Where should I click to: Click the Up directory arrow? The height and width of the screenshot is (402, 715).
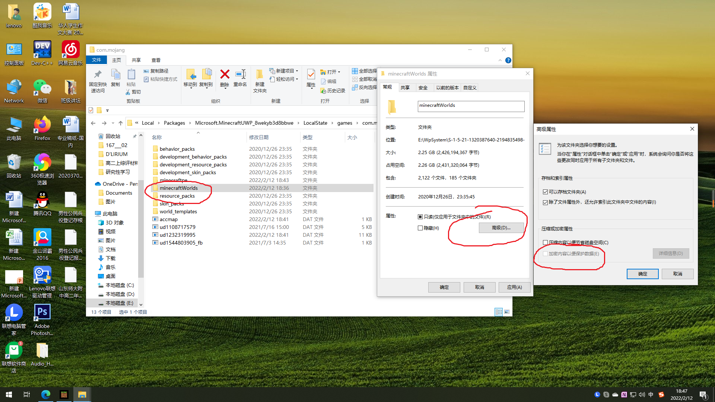121,123
